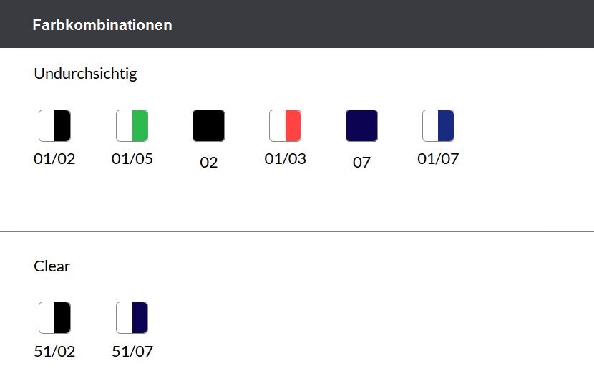
Task: Choose the solid navy 07 swatch
Action: 362,126
